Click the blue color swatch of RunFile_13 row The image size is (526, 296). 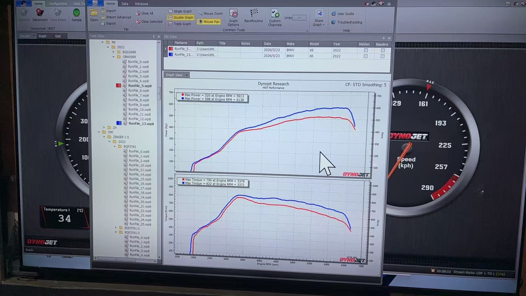pos(171,54)
